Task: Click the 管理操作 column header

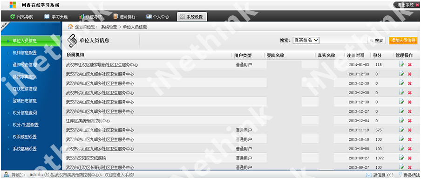Action: [x=404, y=55]
